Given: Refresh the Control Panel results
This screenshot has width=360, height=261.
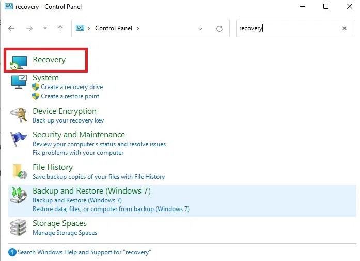Looking at the screenshot, I should 220,29.
